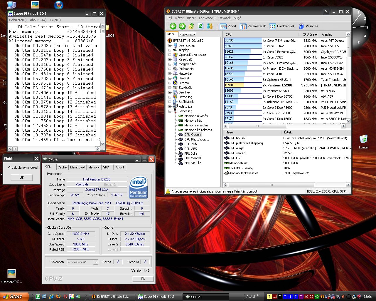Expand the Multimédia tree node

click(x=170, y=69)
